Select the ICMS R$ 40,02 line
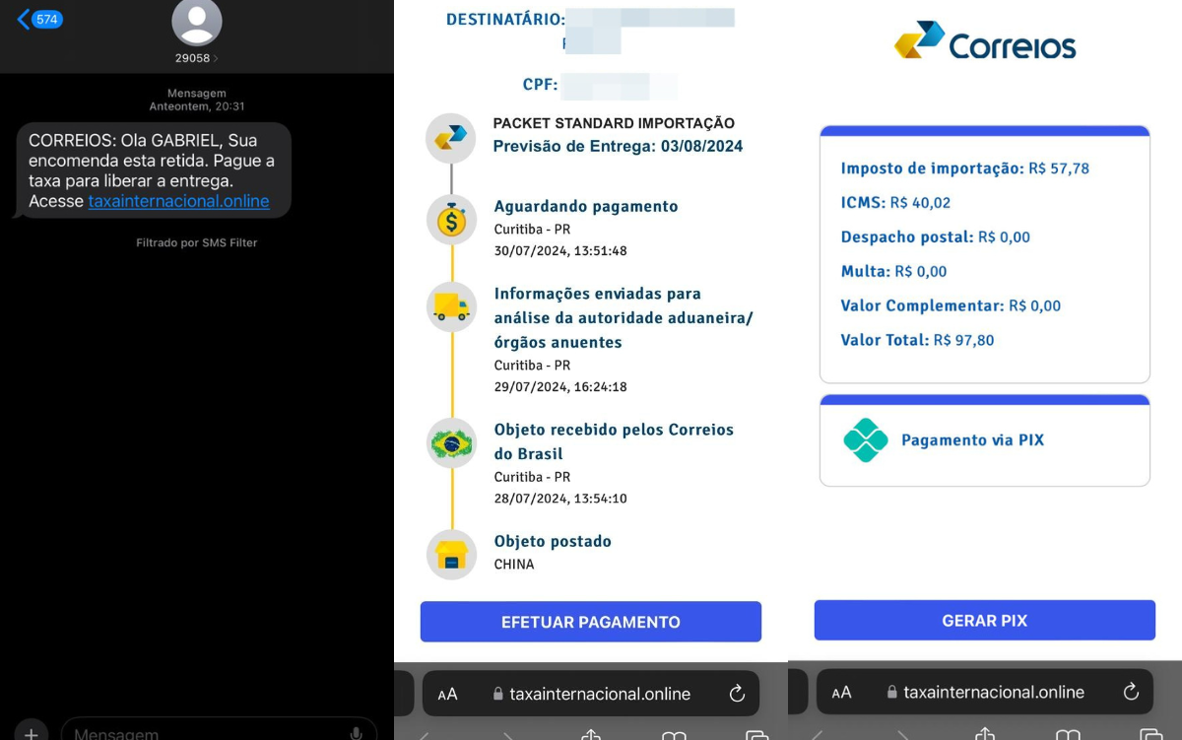The image size is (1182, 740). pos(895,203)
